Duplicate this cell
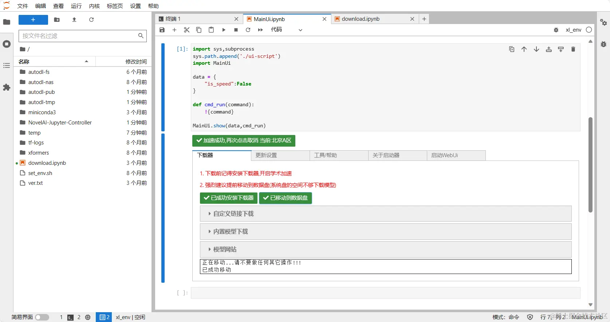Screen dimensions: 610x322 click(x=512, y=49)
